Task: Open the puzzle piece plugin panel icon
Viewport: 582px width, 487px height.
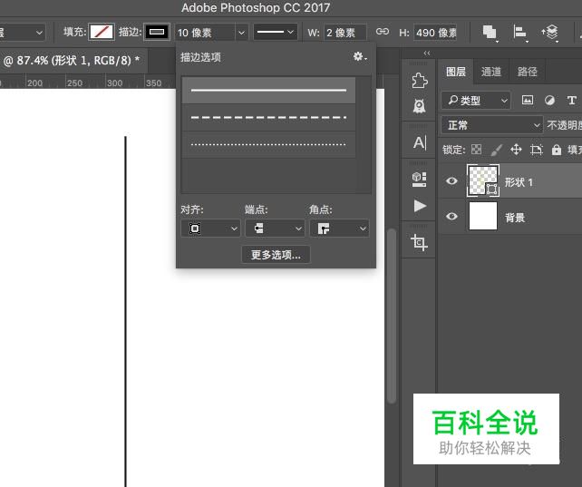Action: (x=420, y=80)
